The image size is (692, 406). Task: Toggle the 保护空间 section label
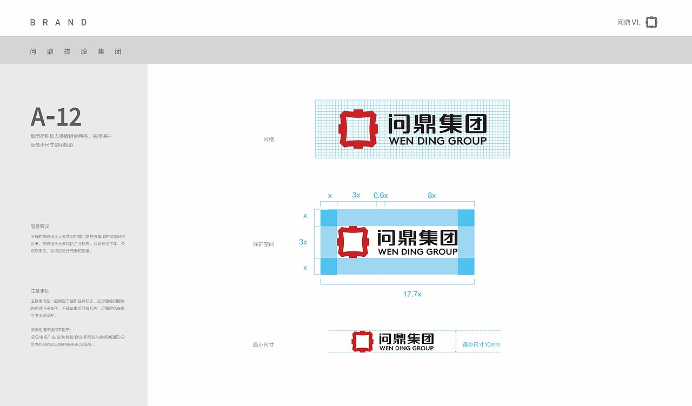tap(263, 244)
